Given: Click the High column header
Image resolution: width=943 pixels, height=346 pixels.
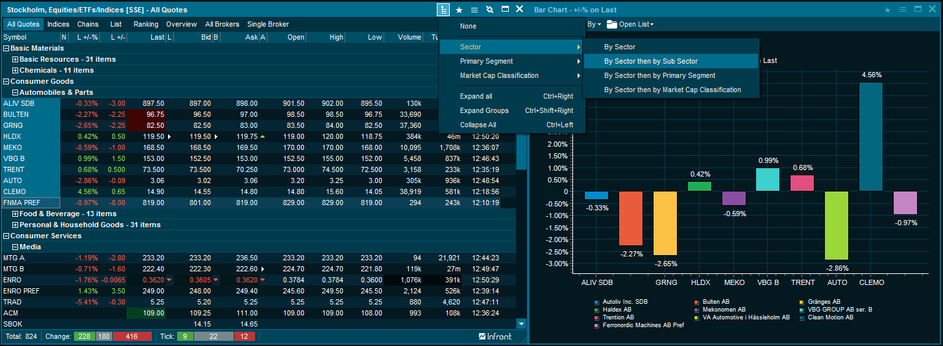Looking at the screenshot, I should pyautogui.click(x=326, y=37).
